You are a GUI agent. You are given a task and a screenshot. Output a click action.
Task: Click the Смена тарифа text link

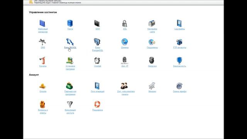pos(179,92)
